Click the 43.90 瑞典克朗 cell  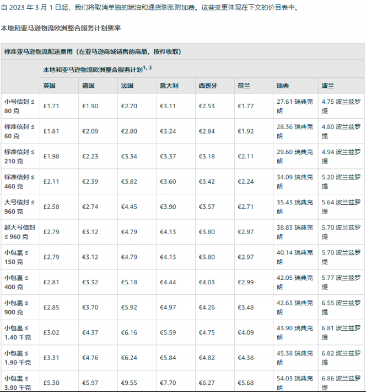295,333
